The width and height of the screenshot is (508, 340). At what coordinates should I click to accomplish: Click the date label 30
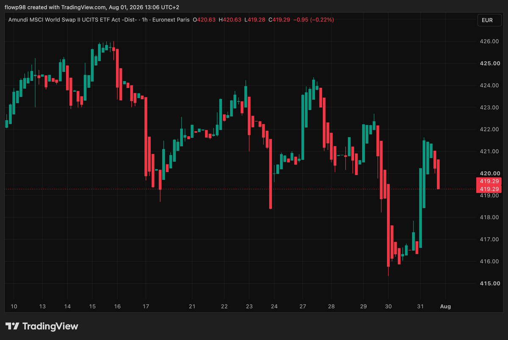(x=388, y=306)
